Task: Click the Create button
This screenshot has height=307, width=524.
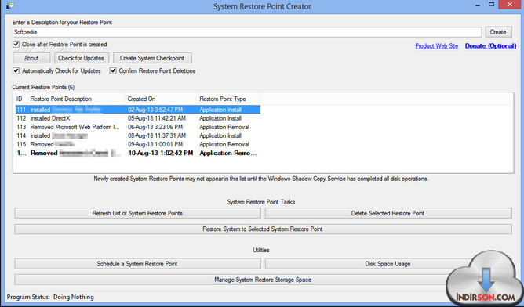Action: pyautogui.click(x=498, y=32)
